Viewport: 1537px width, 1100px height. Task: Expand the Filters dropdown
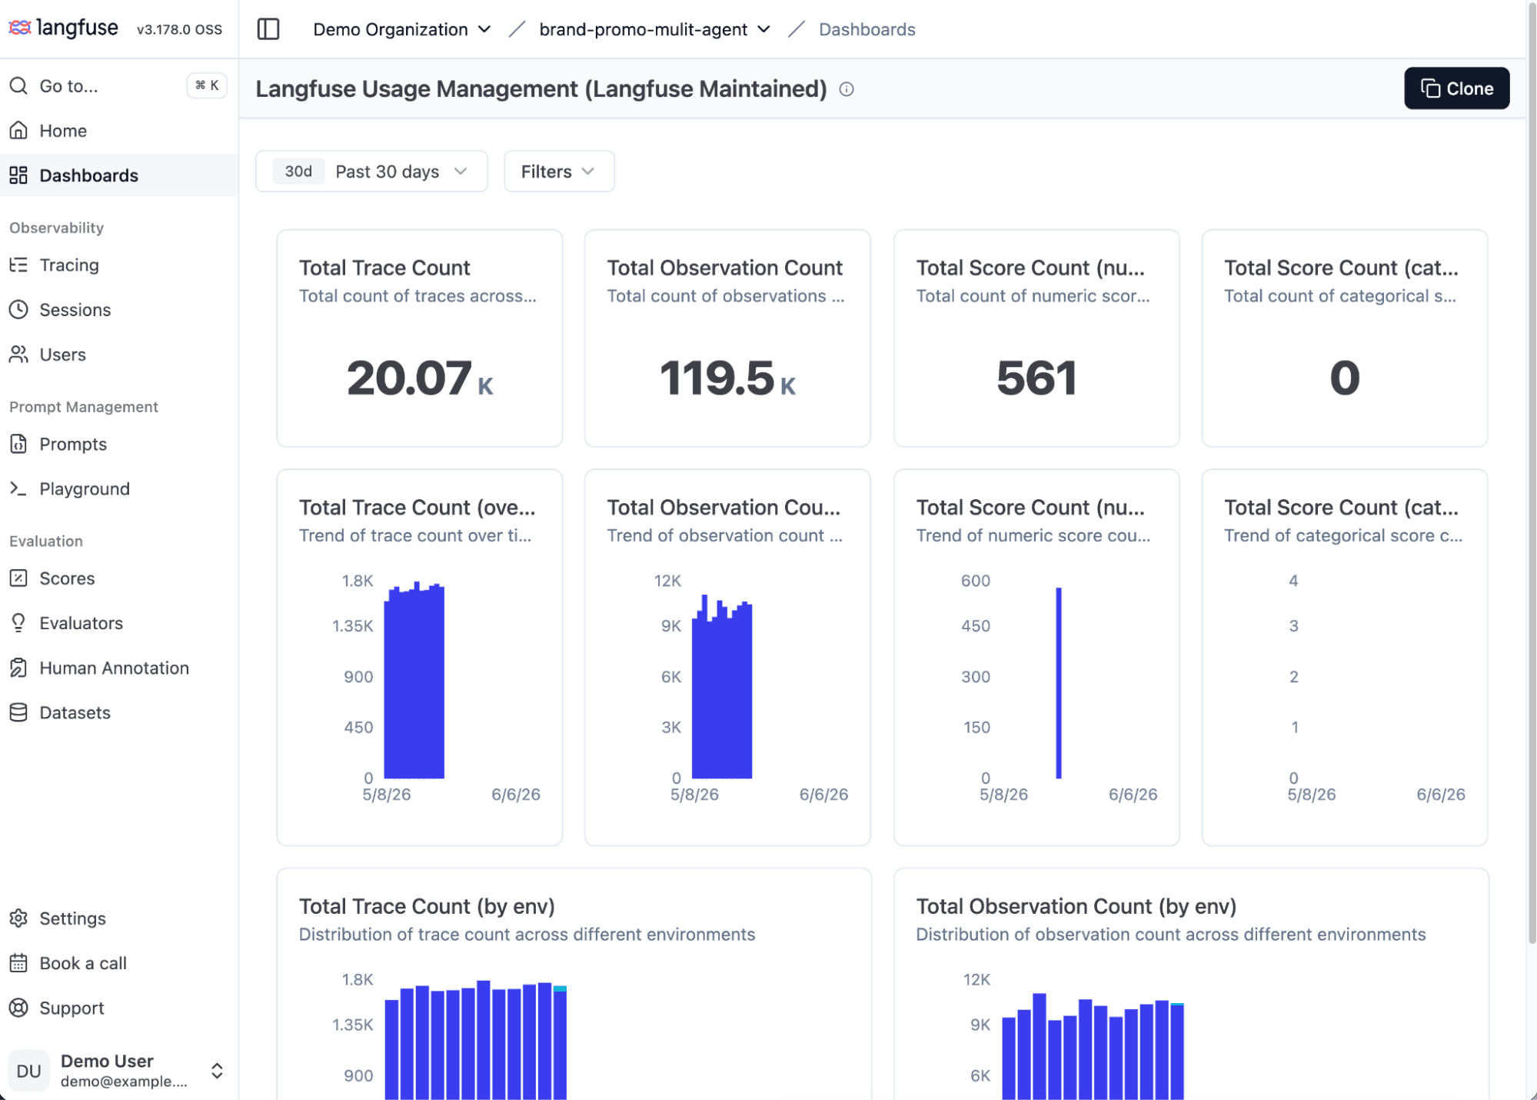(x=559, y=171)
